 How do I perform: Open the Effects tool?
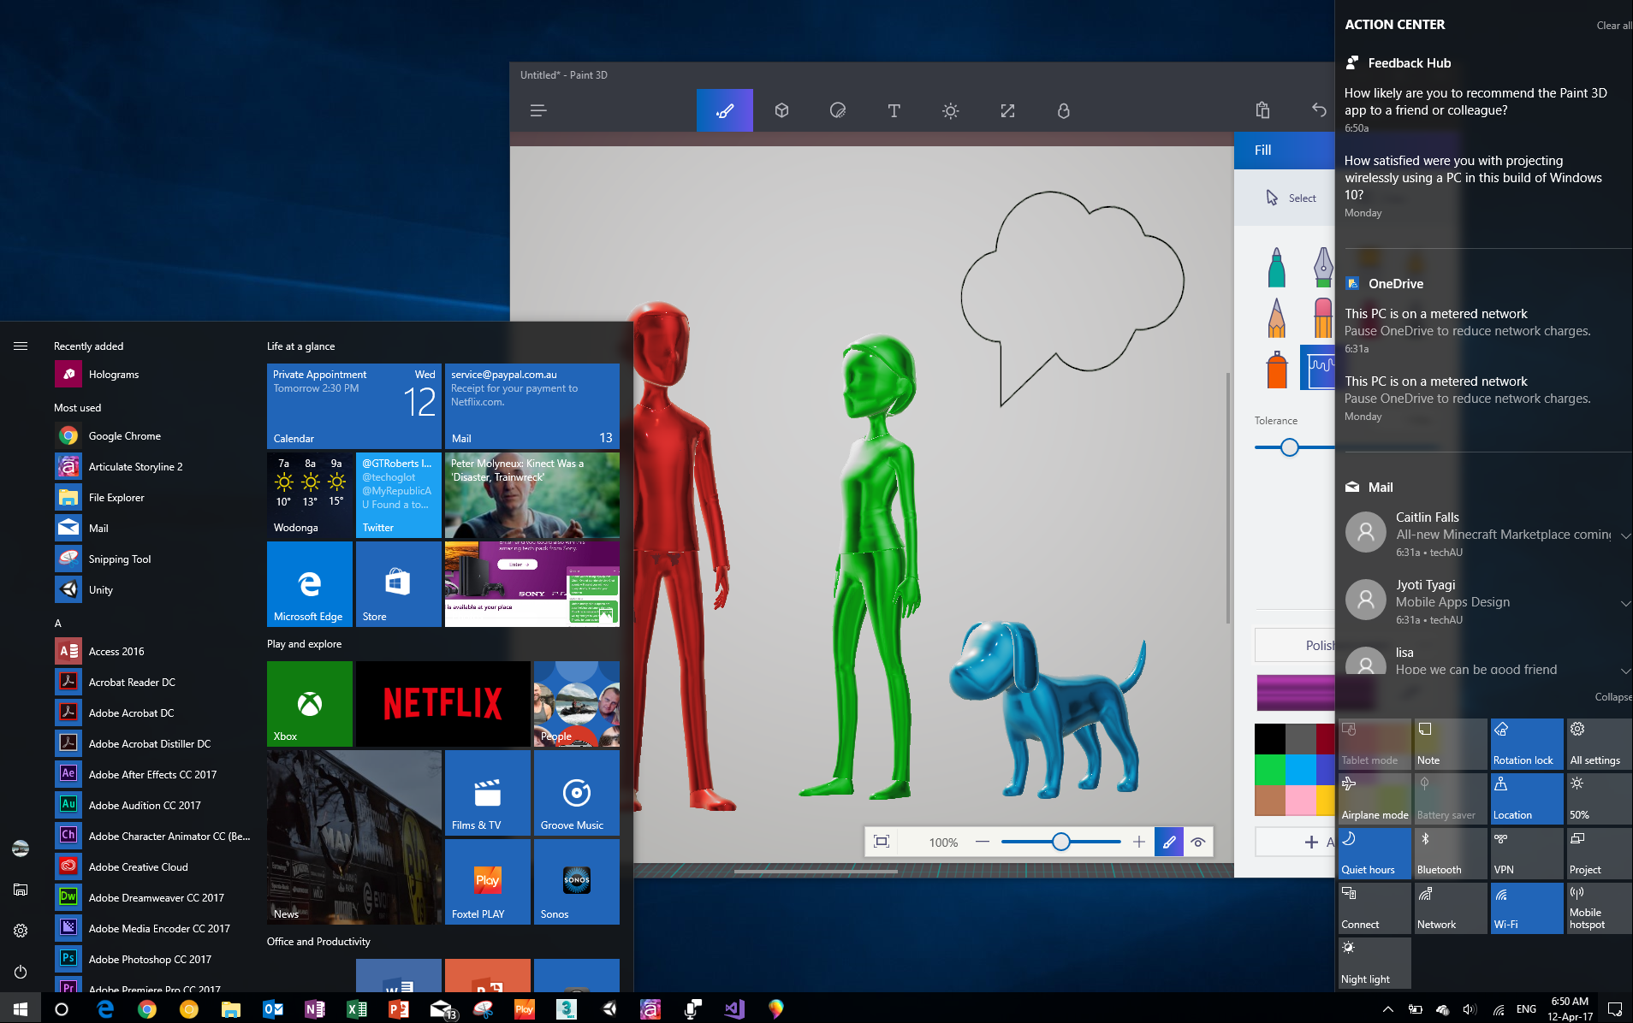click(x=950, y=110)
